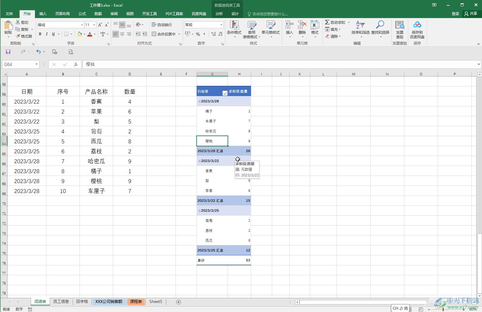The height and width of the screenshot is (312, 482).
Task: Open the Fill 填充 menu
Action: [333, 29]
